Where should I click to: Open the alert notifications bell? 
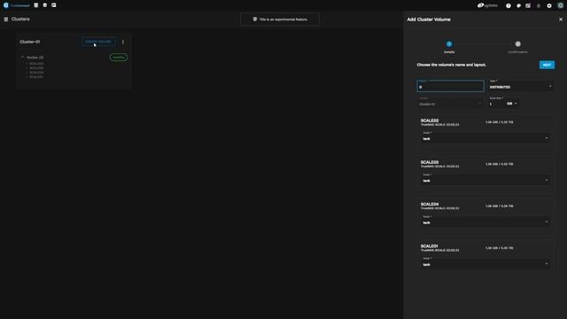coord(539,6)
